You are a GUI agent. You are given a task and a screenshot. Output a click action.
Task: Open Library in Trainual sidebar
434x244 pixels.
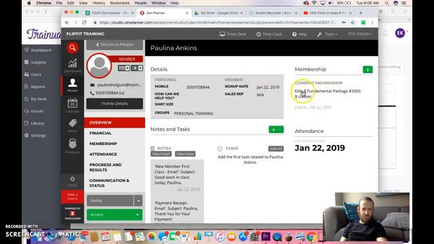[x=35, y=123]
